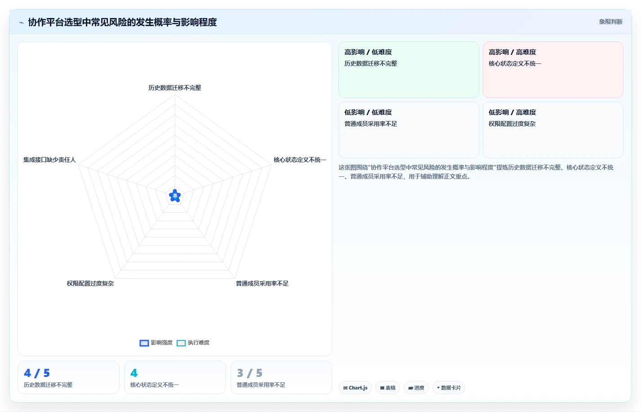
Task: Select the 数据卡片 tag chip
Action: click(x=449, y=388)
